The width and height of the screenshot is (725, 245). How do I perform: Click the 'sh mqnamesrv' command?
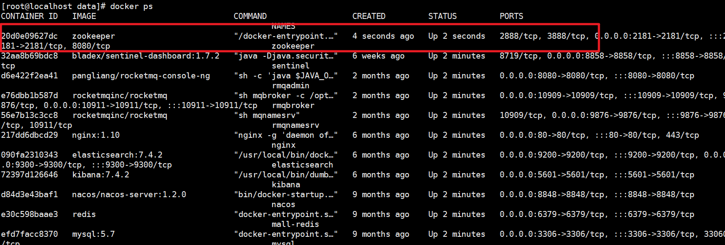click(x=267, y=115)
